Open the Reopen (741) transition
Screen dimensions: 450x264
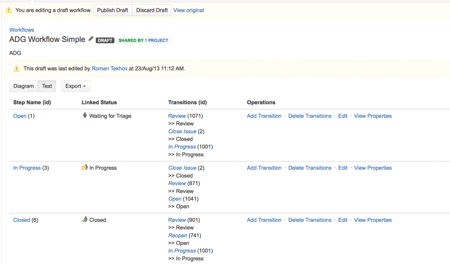(x=178, y=235)
